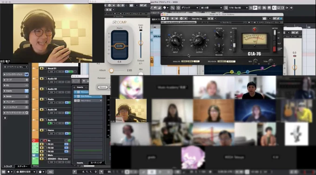Screen dimensions: 316x175
Task: Click the ノートパッド section icon
Action: 26,107
